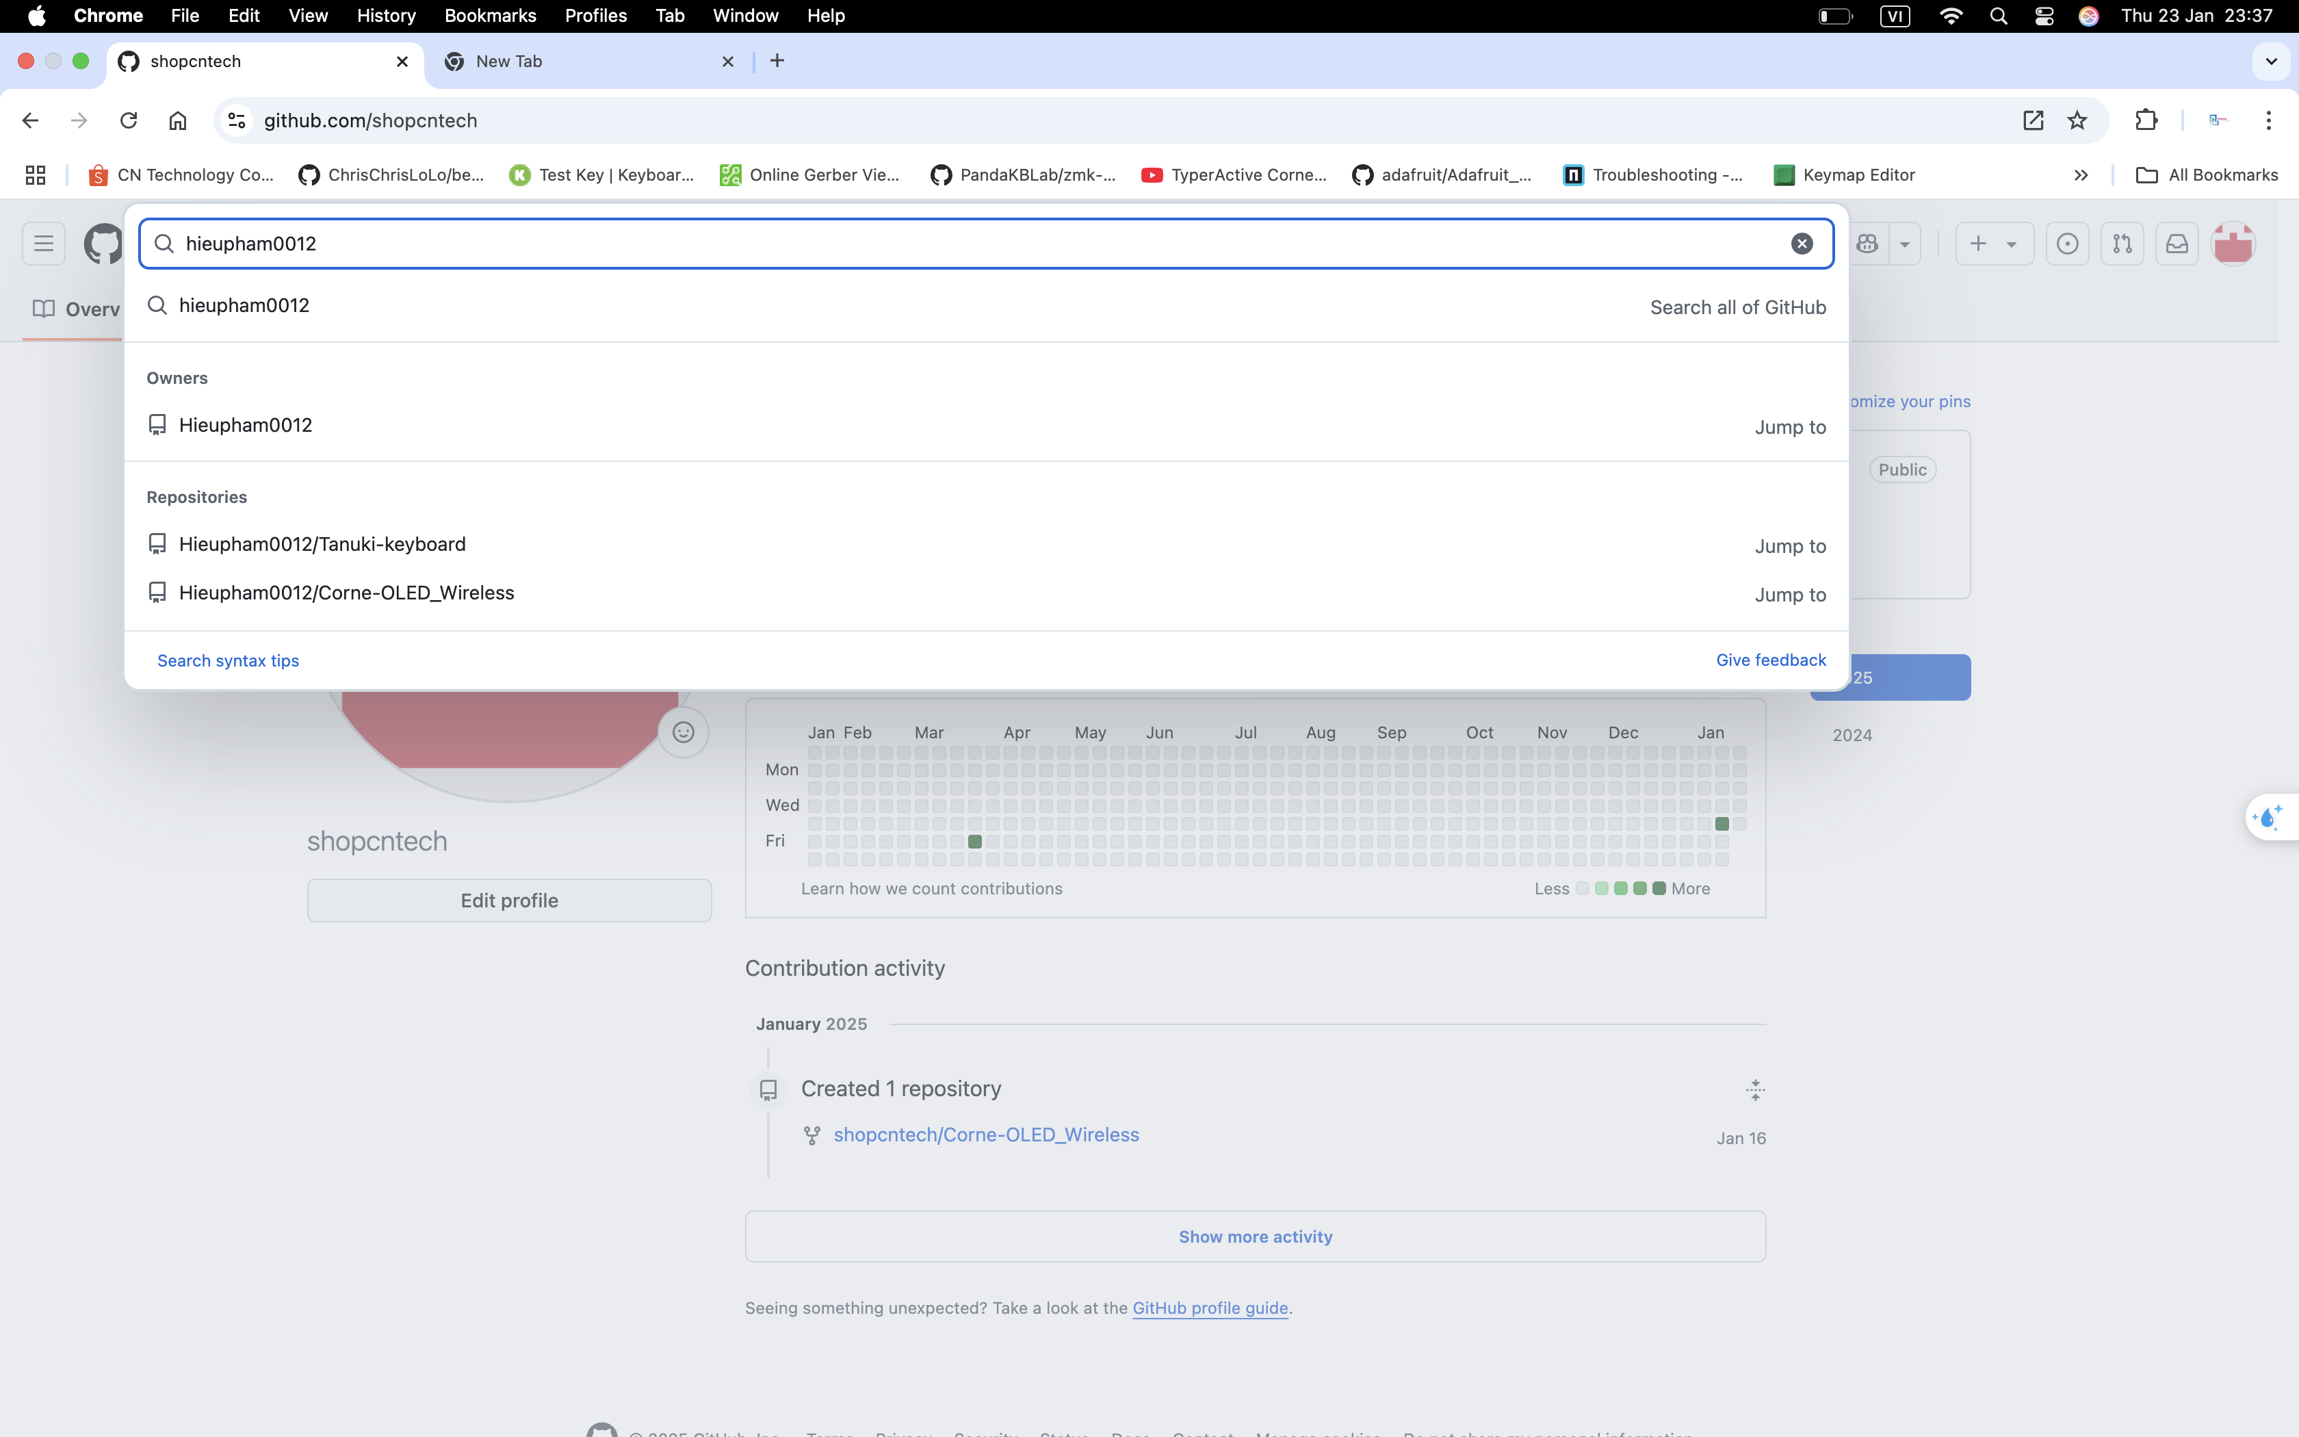View site information icon in address bar
The width and height of the screenshot is (2299, 1437).
pos(237,120)
